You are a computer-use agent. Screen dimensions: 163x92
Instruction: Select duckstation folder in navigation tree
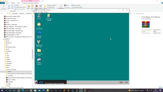(9, 63)
